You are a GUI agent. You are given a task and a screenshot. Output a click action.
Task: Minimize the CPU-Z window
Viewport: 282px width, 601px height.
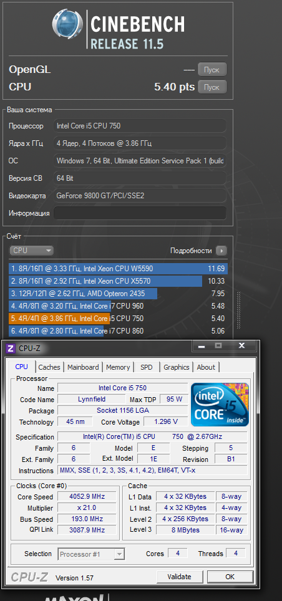click(202, 346)
